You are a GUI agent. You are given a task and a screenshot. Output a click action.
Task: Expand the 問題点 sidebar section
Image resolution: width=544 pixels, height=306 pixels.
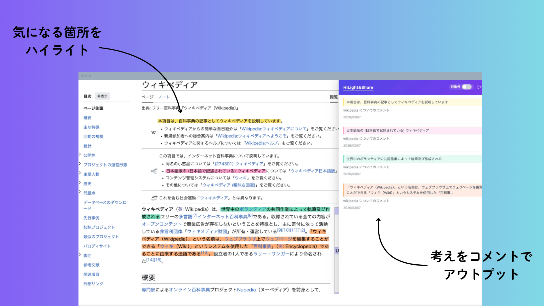[x=80, y=193]
